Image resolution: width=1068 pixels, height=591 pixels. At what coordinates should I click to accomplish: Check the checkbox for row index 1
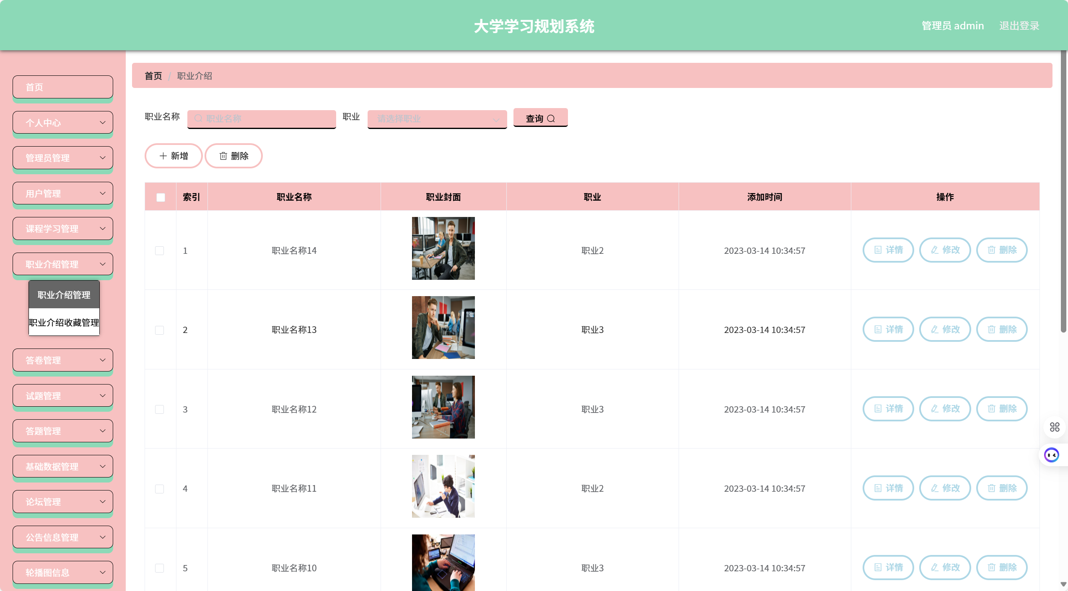(160, 250)
